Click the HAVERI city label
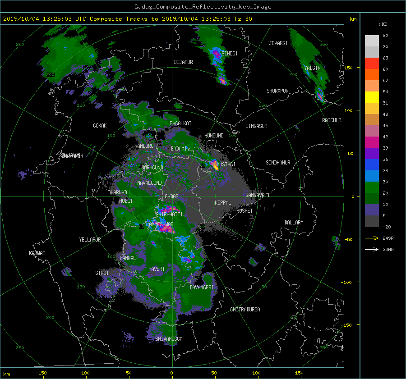Image resolution: width=406 pixels, height=379 pixels. 157,269
